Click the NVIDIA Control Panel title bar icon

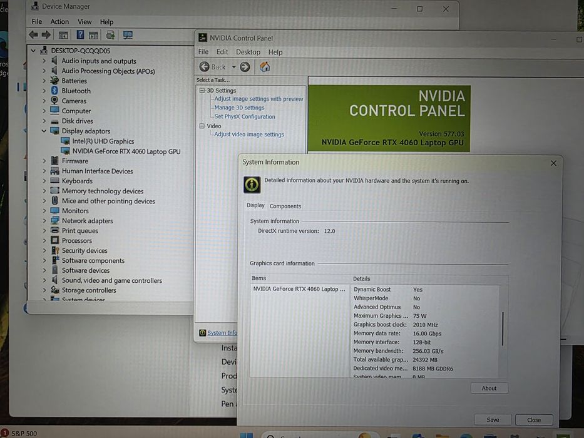tap(203, 38)
